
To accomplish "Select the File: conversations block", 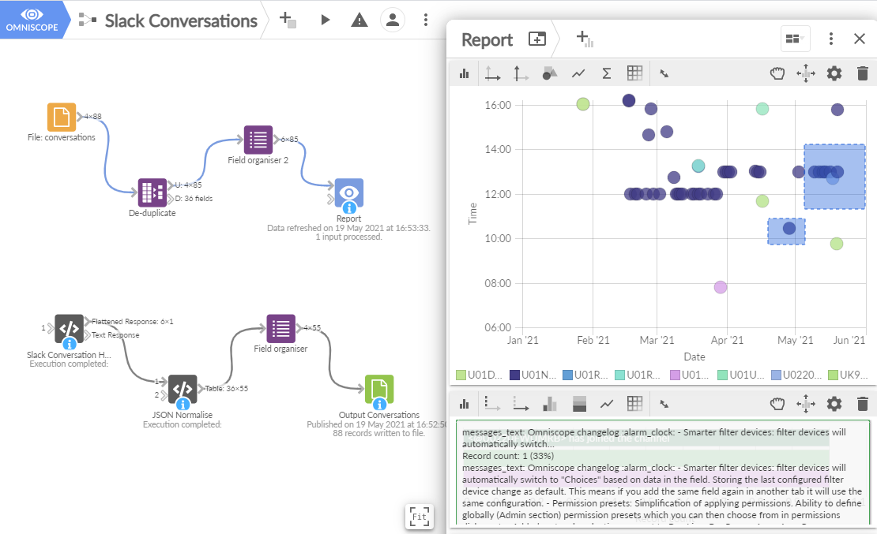I will click(x=62, y=118).
